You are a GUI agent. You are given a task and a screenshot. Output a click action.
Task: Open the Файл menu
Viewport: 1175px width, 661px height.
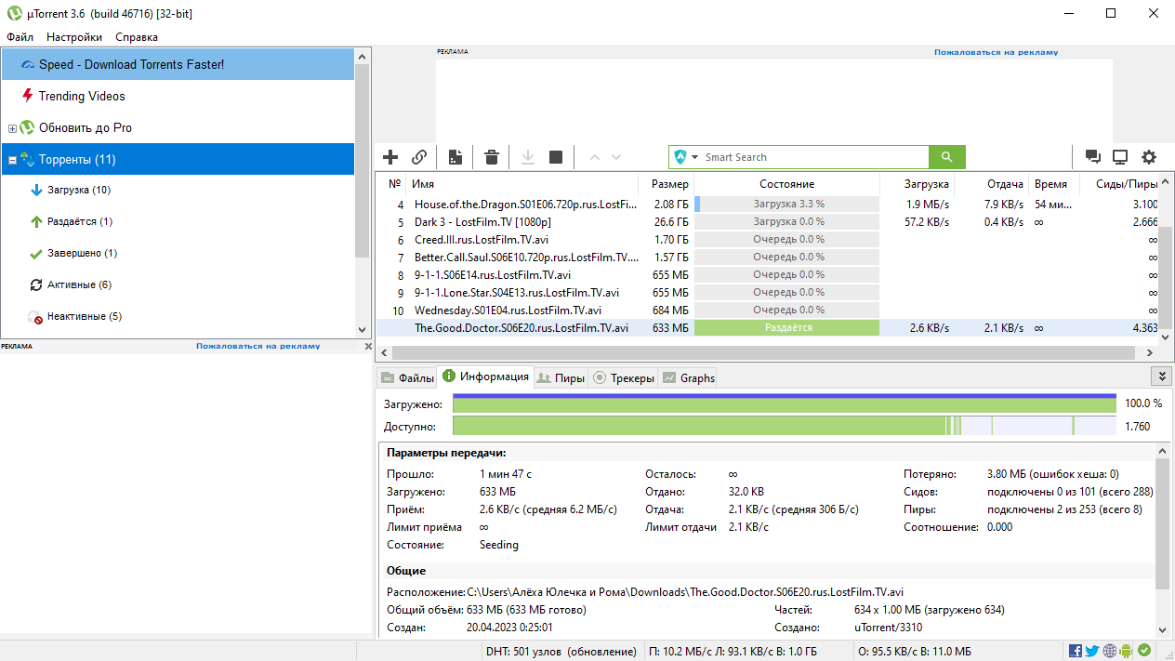[x=20, y=37]
